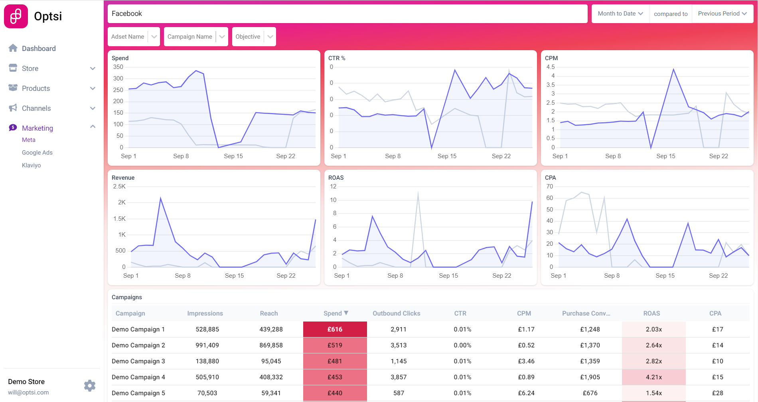Select the Demo Campaign 5 row name
Image resolution: width=758 pixels, height=402 pixels.
(x=138, y=393)
